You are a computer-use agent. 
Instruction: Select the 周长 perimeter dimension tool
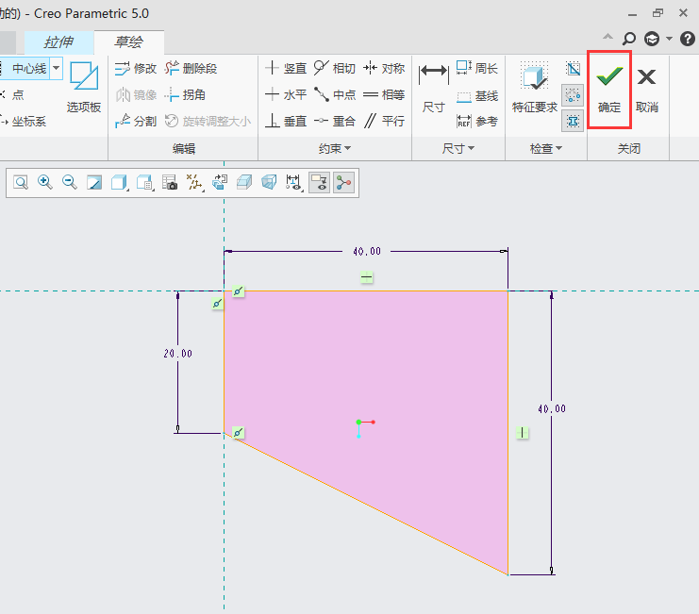(x=477, y=69)
